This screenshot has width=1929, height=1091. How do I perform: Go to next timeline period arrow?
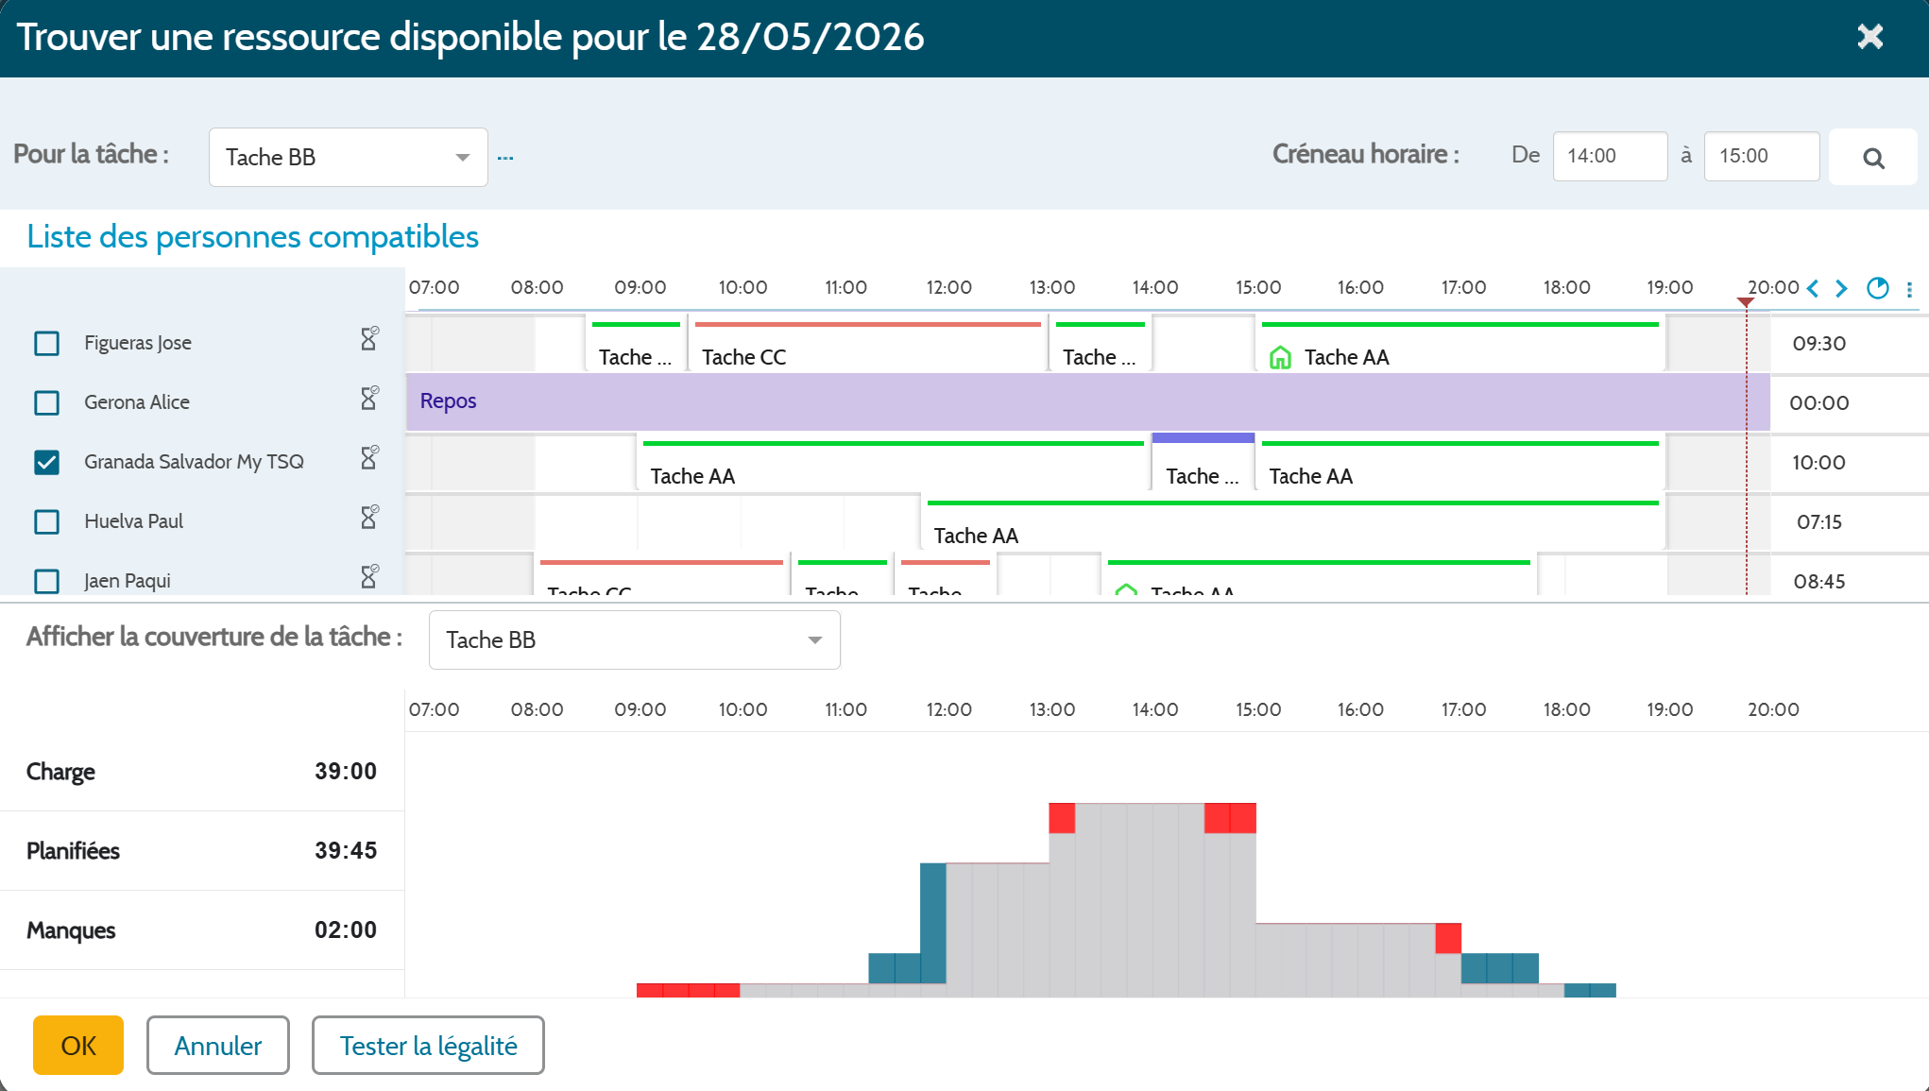1841,288
